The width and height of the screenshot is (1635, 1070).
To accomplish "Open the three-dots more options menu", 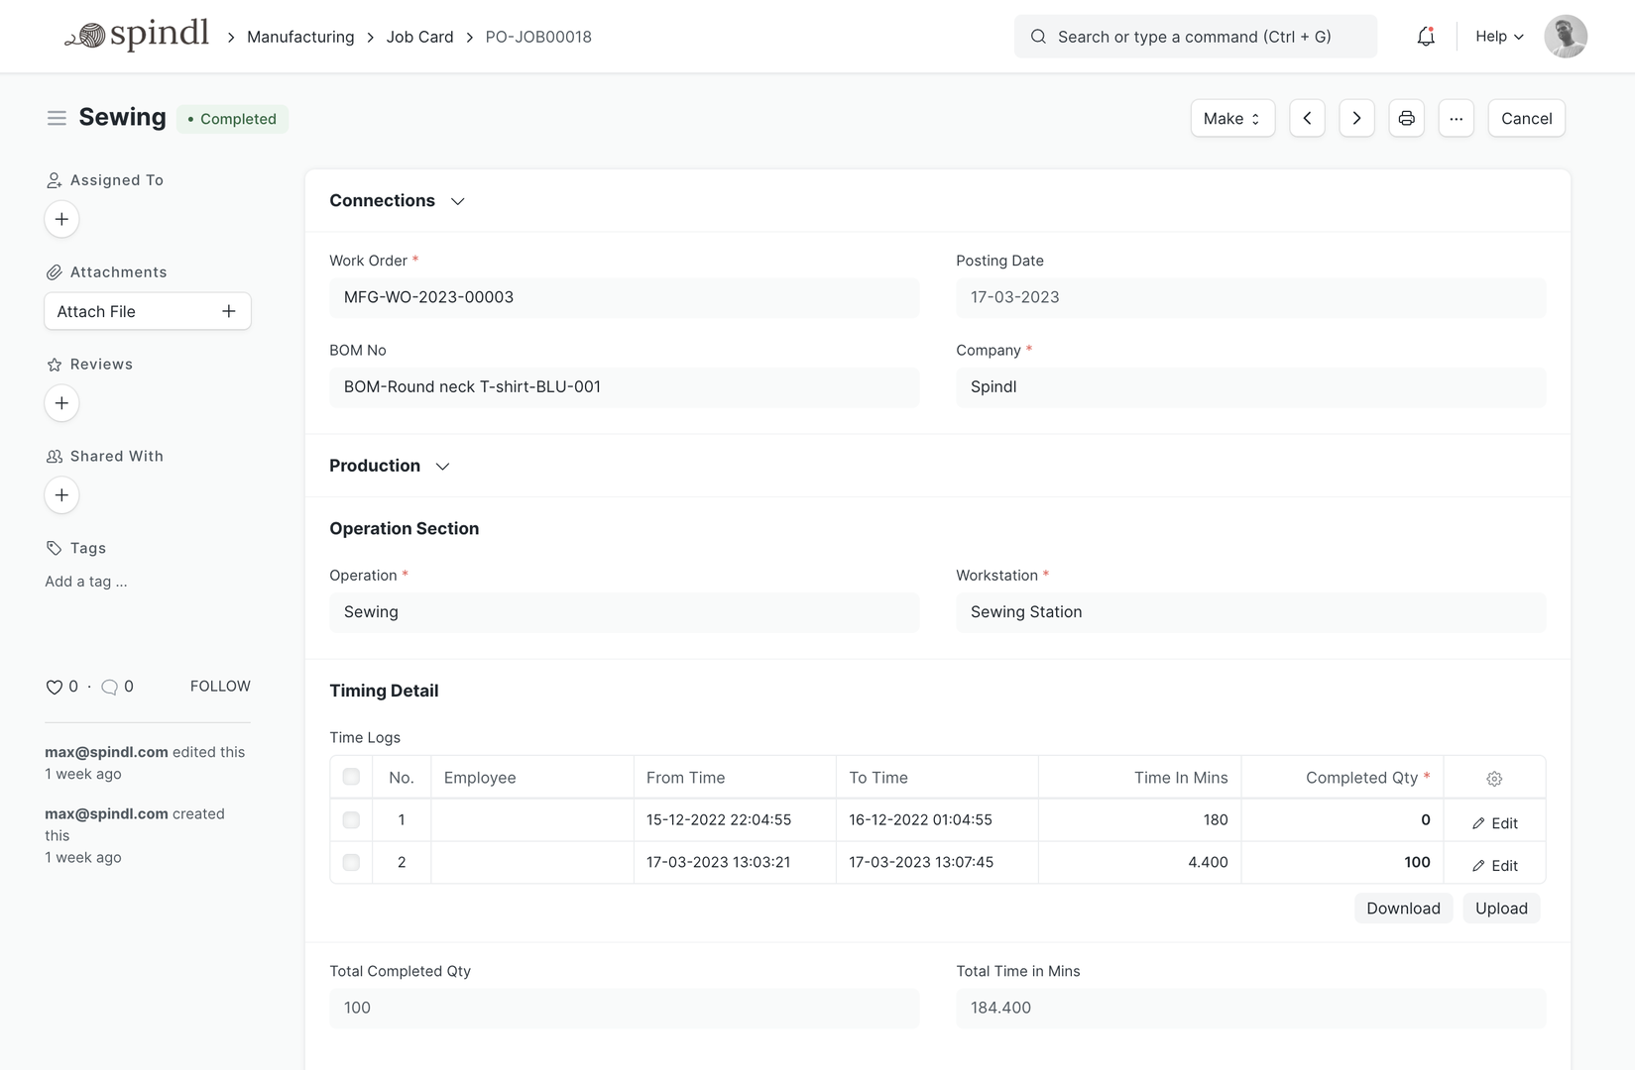I will 1456,119.
